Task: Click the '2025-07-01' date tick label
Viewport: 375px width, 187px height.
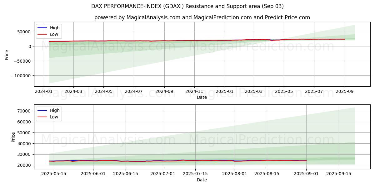Action: [x=163, y=174]
